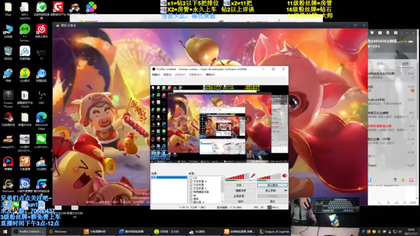The height and width of the screenshot is (236, 420).
Task: Open the Windows Start menu
Action: click(5, 231)
